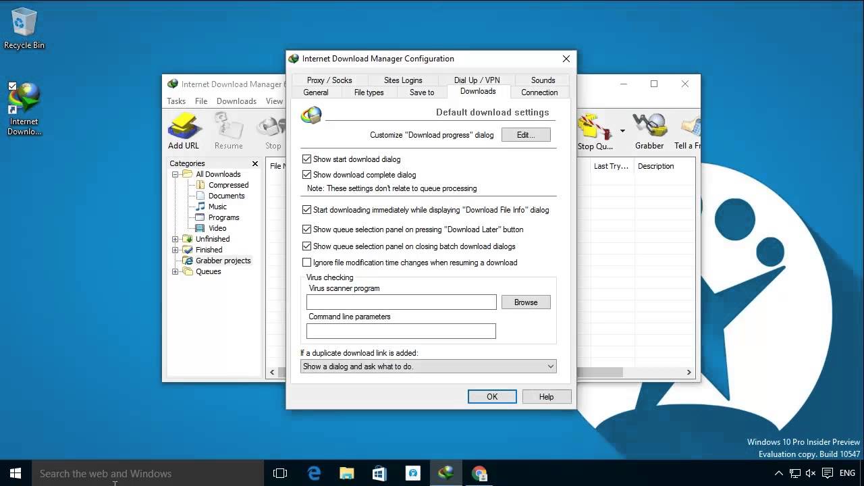Collapse the All Downloads tree node

175,174
